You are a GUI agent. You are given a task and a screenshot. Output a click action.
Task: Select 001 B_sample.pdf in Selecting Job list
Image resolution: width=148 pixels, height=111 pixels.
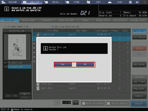[19, 63]
